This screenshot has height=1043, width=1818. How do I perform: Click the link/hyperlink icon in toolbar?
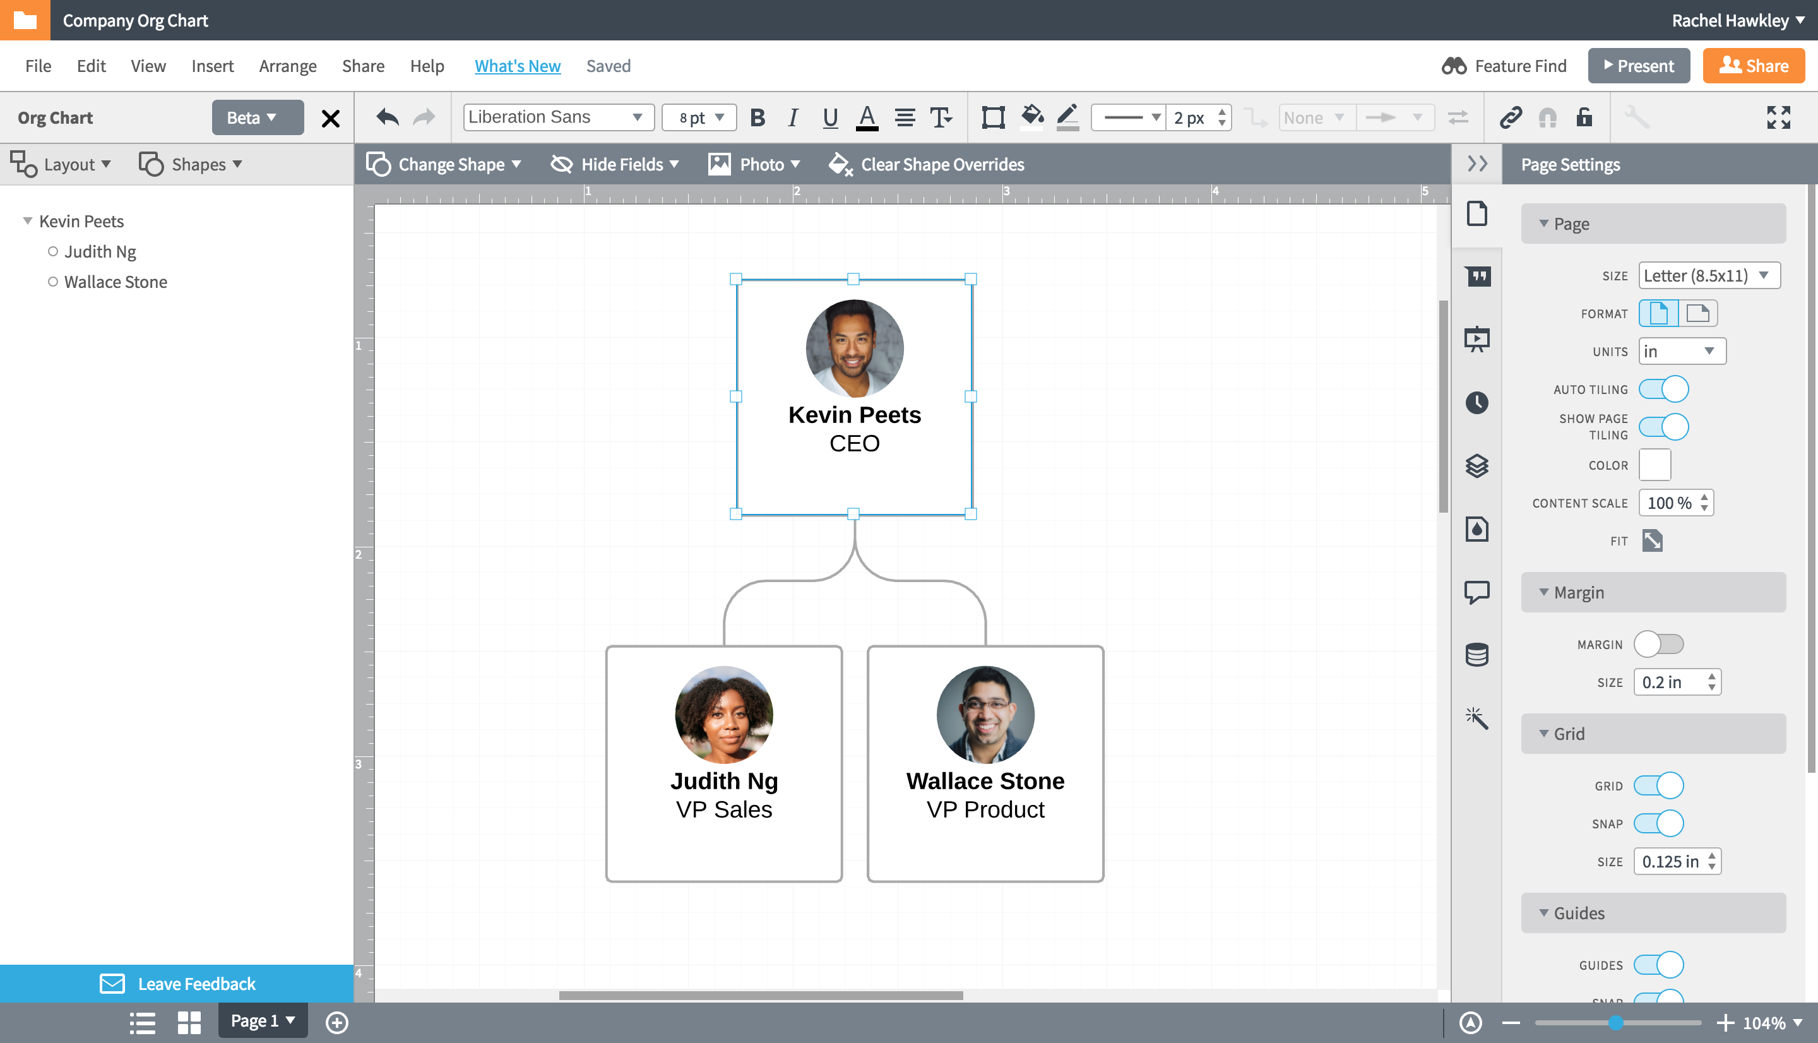pyautogui.click(x=1508, y=117)
